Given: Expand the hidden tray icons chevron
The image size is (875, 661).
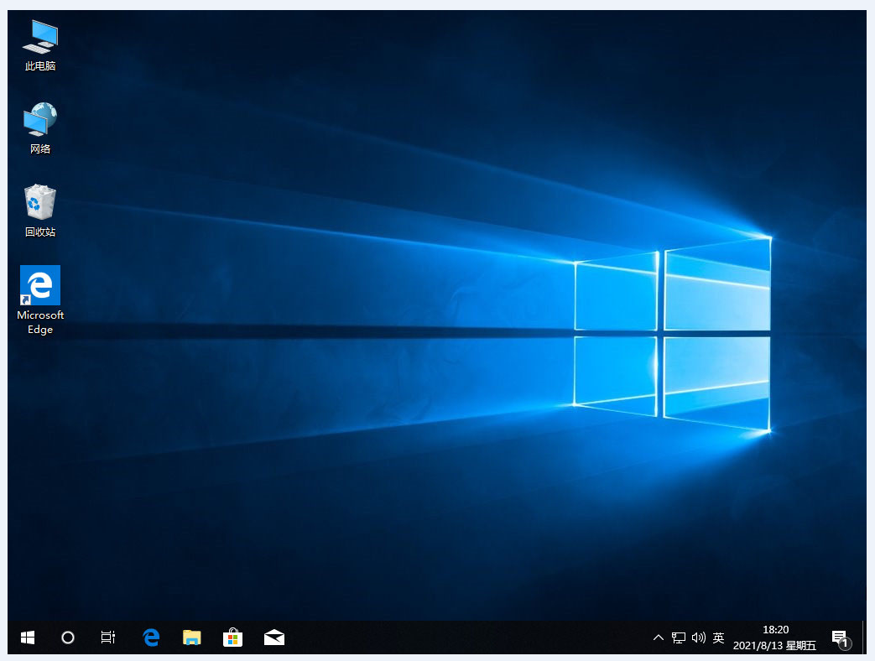Looking at the screenshot, I should click(659, 638).
